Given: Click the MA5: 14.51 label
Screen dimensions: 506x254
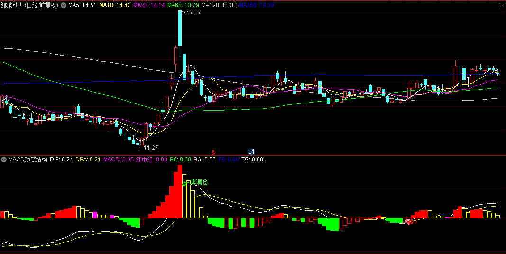Looking at the screenshot, I should coord(83,5).
